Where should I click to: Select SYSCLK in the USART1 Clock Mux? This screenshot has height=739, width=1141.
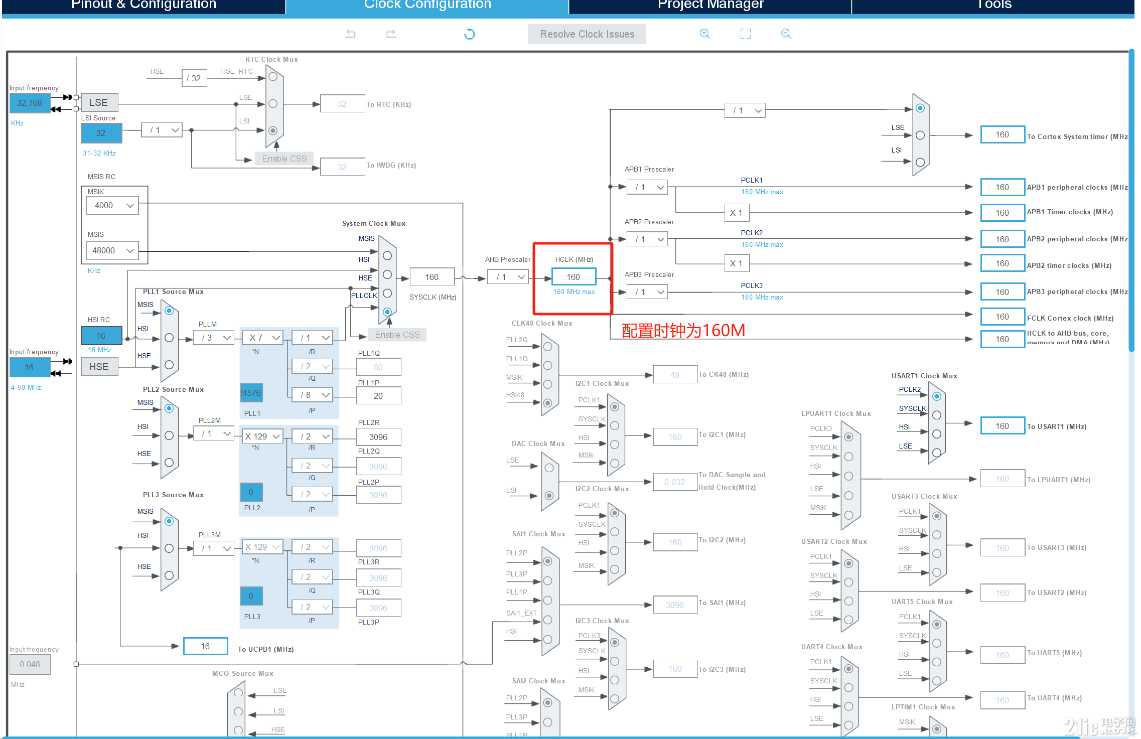click(x=936, y=415)
